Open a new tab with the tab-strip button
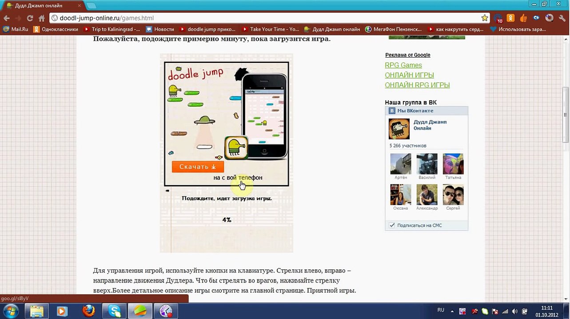 91,6
